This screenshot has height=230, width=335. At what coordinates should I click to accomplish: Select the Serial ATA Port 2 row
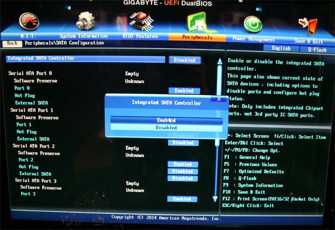point(34,146)
